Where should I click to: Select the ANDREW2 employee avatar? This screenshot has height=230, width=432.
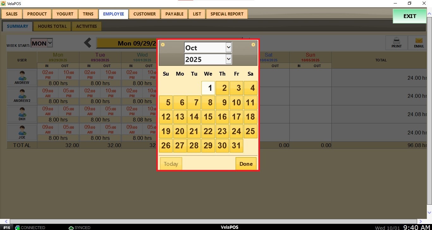tap(22, 94)
